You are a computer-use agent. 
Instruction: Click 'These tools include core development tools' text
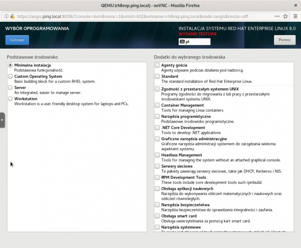tap(212, 182)
